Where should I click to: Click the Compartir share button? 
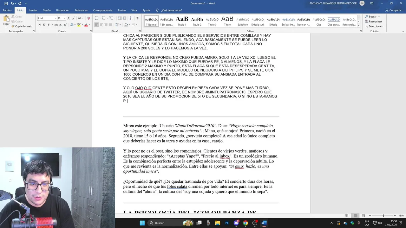(393, 10)
